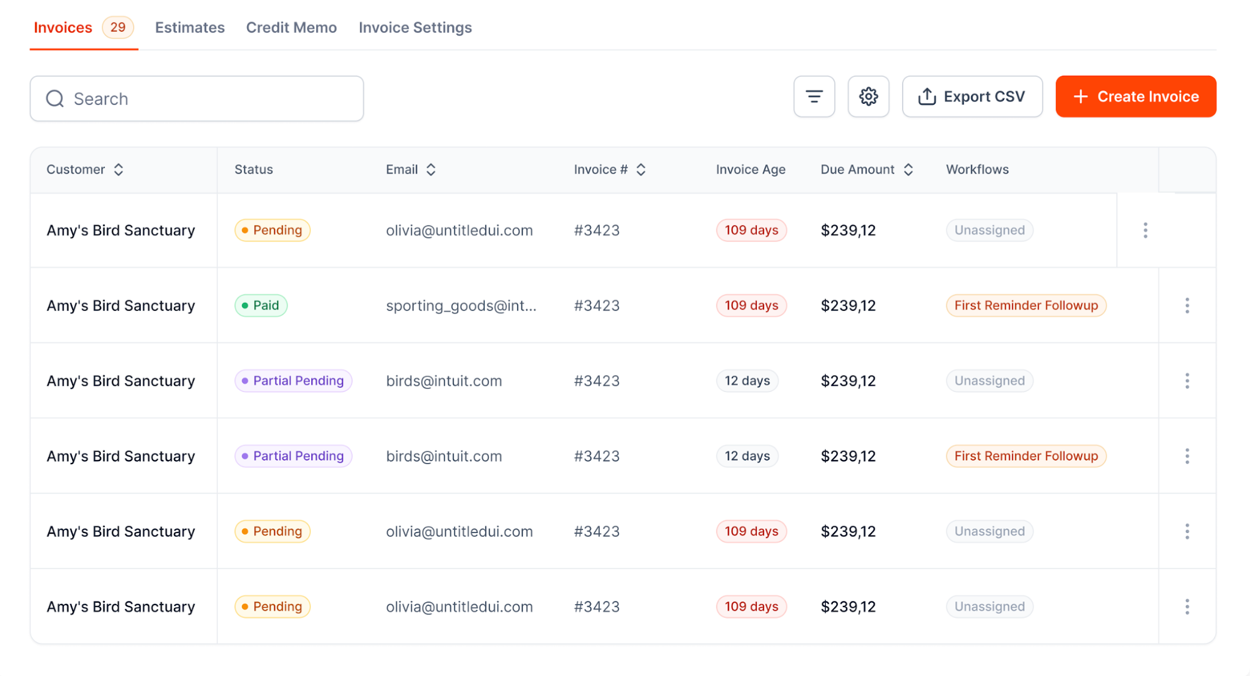1250x676 pixels.
Task: Open table settings gear icon
Action: coord(869,96)
